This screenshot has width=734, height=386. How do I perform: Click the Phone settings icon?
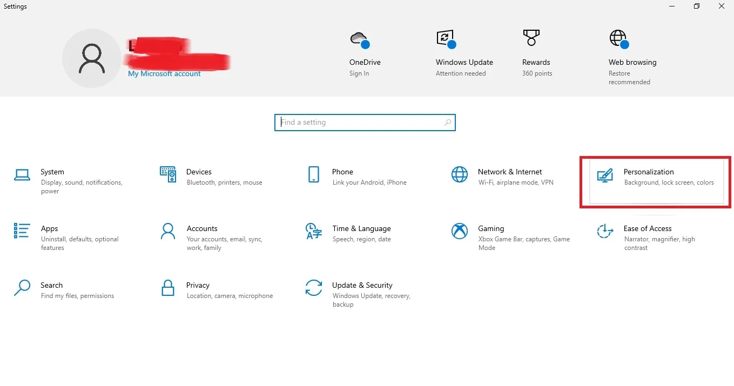(314, 174)
